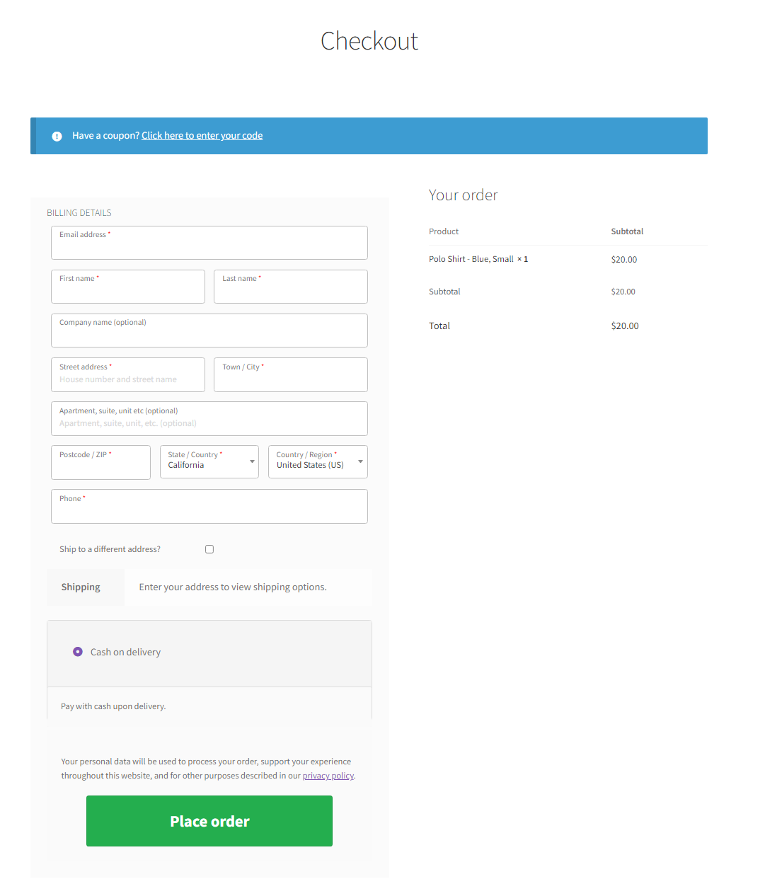Open the Click here to enter your code link

point(202,136)
